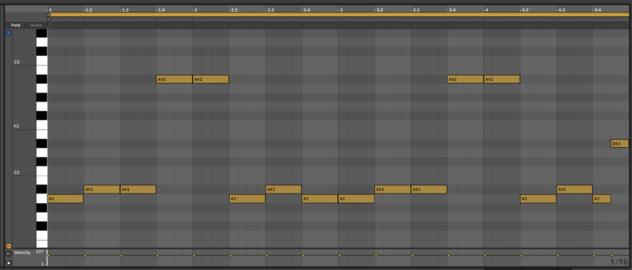Select the A1 note at beat 2.4
Image resolution: width=632 pixels, height=270 pixels.
pos(320,199)
